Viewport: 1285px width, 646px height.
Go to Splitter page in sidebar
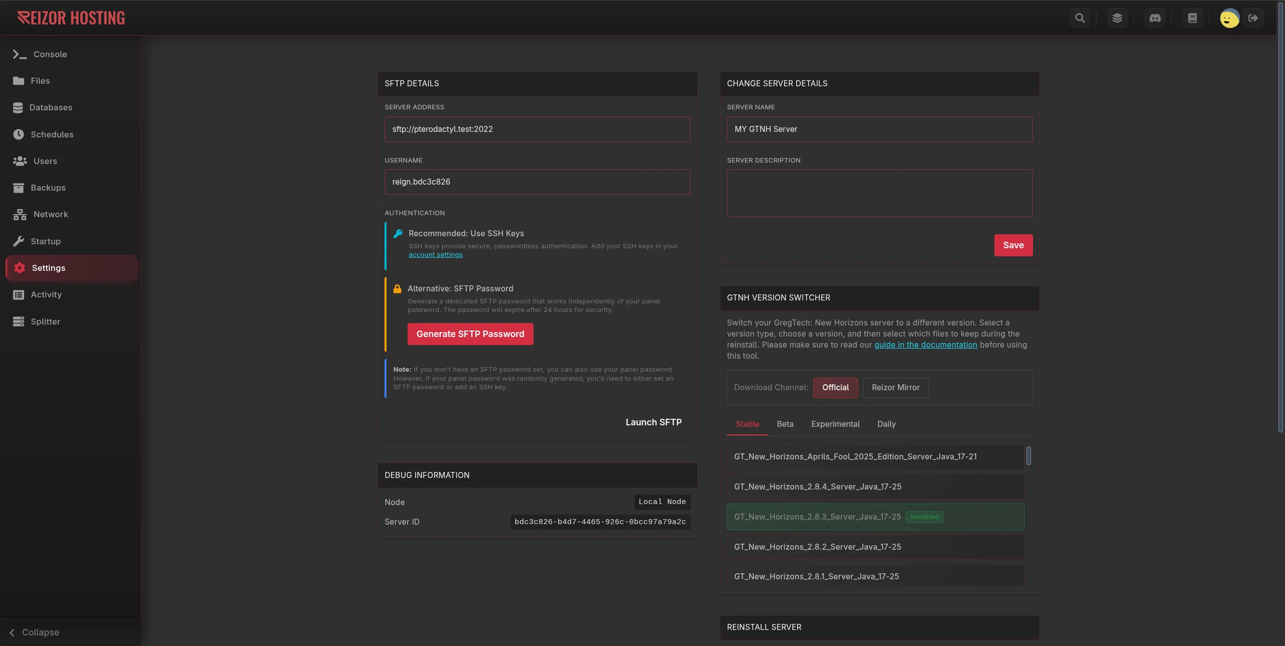tap(45, 321)
